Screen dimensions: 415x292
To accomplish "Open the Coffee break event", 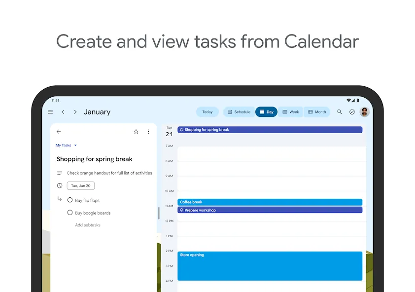I will [270, 202].
